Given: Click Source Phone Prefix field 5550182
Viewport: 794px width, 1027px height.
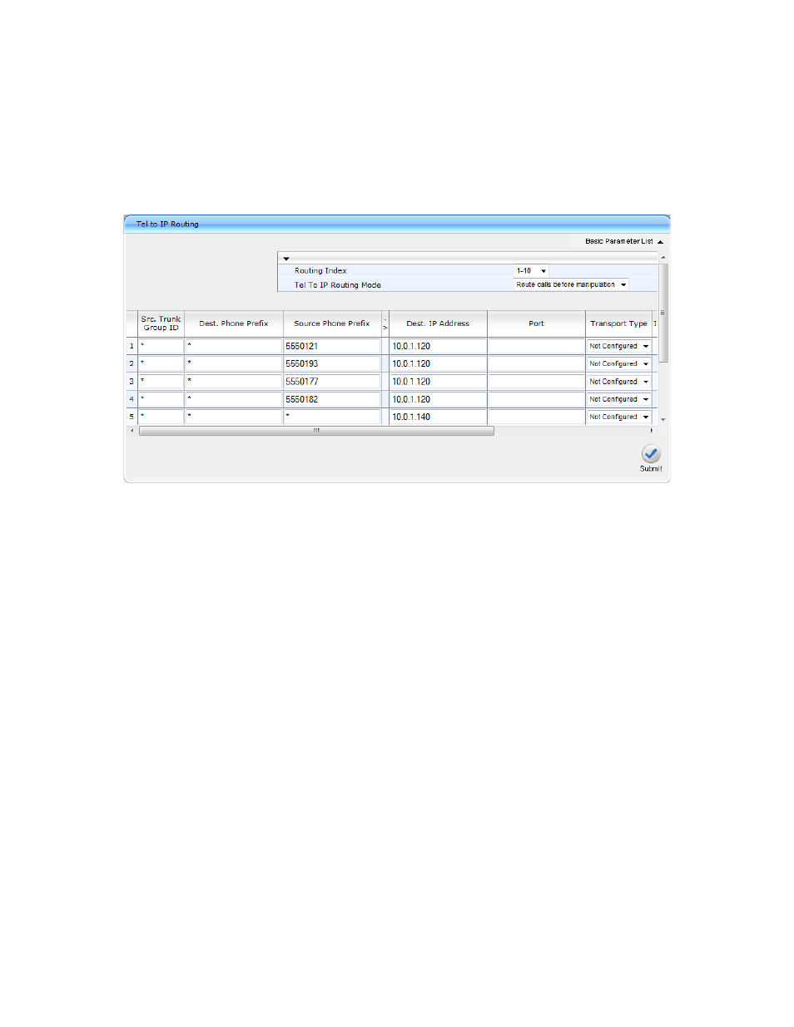Looking at the screenshot, I should point(332,399).
